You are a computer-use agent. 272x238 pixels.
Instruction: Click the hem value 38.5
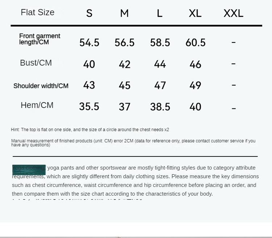coord(160,107)
